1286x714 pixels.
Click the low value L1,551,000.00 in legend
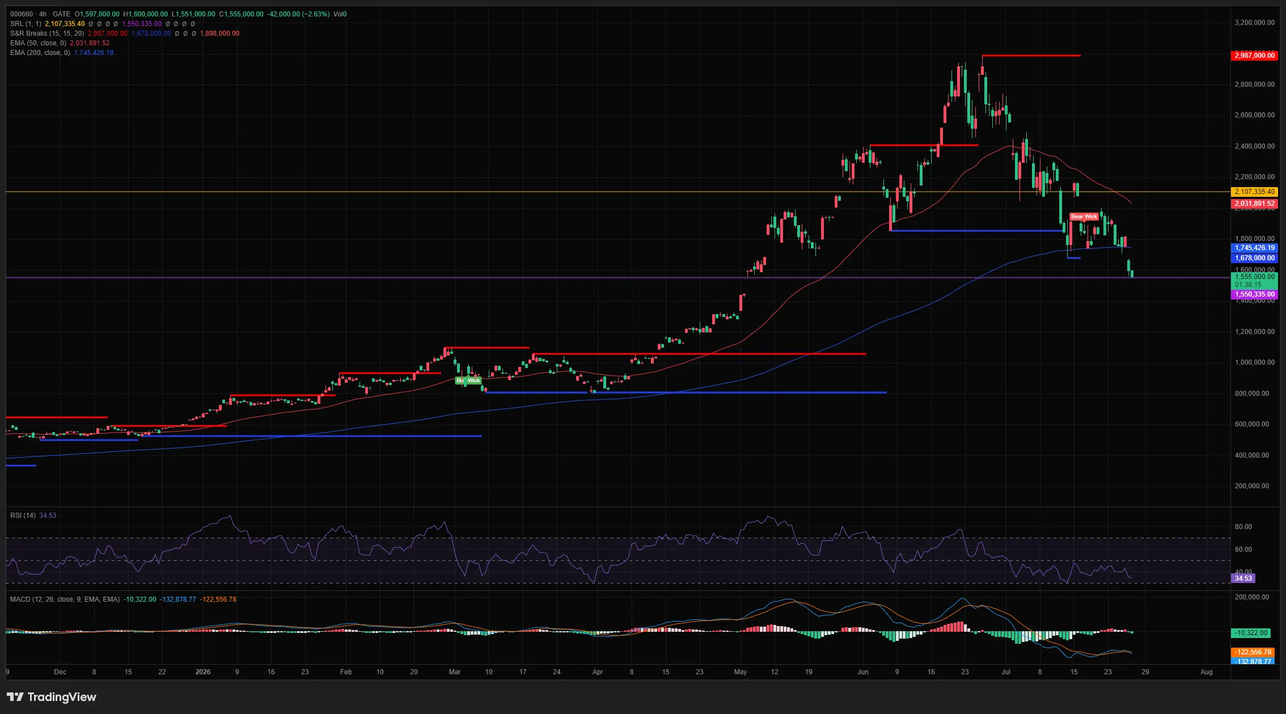click(x=193, y=14)
